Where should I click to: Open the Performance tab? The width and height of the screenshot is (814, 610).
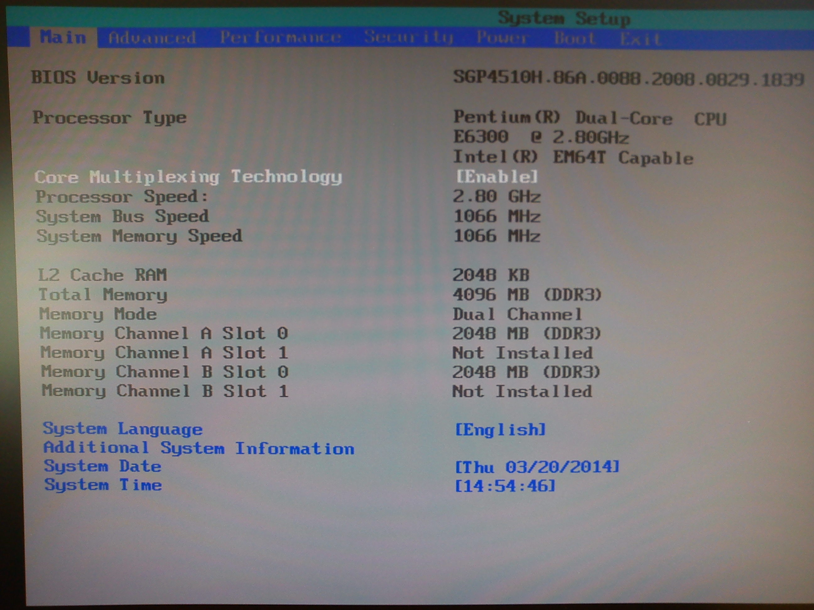[280, 37]
